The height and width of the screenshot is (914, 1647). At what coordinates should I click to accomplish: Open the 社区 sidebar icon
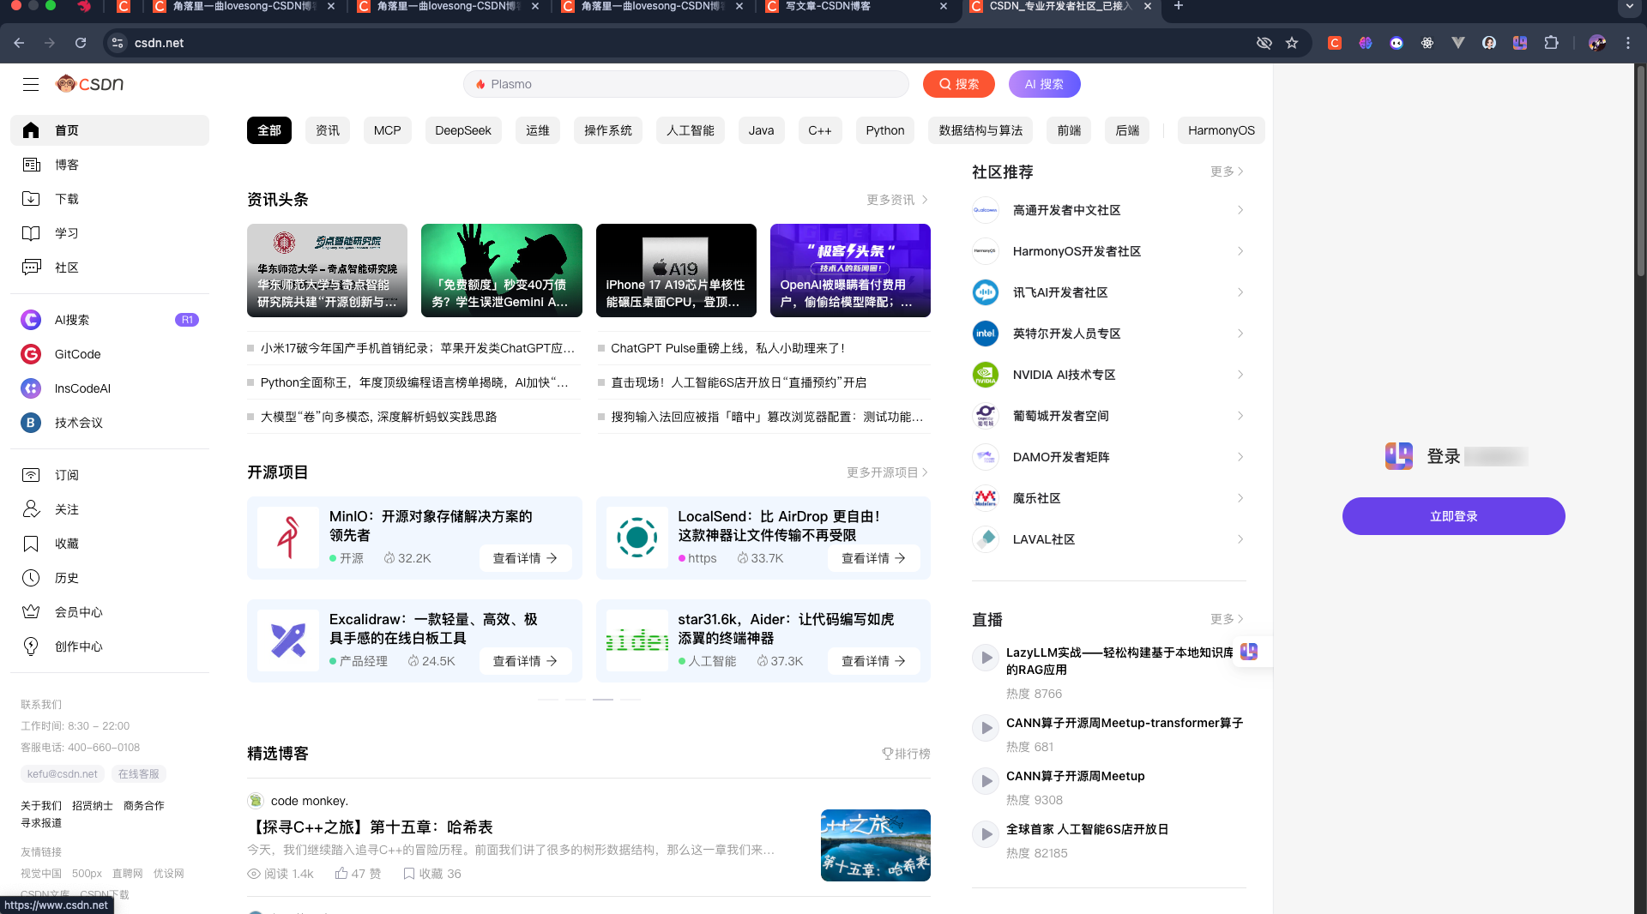click(x=31, y=268)
